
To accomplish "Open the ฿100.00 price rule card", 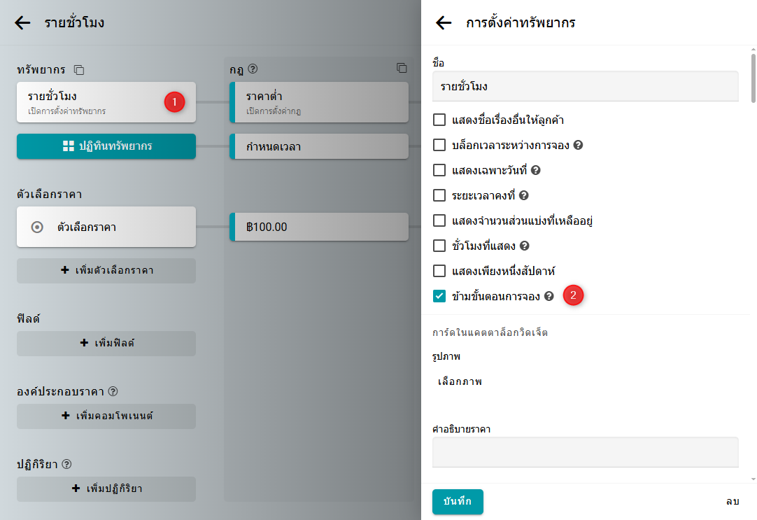I will pyautogui.click(x=319, y=227).
